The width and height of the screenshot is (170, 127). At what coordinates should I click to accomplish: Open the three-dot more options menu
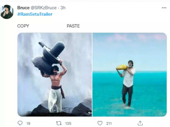point(164,8)
